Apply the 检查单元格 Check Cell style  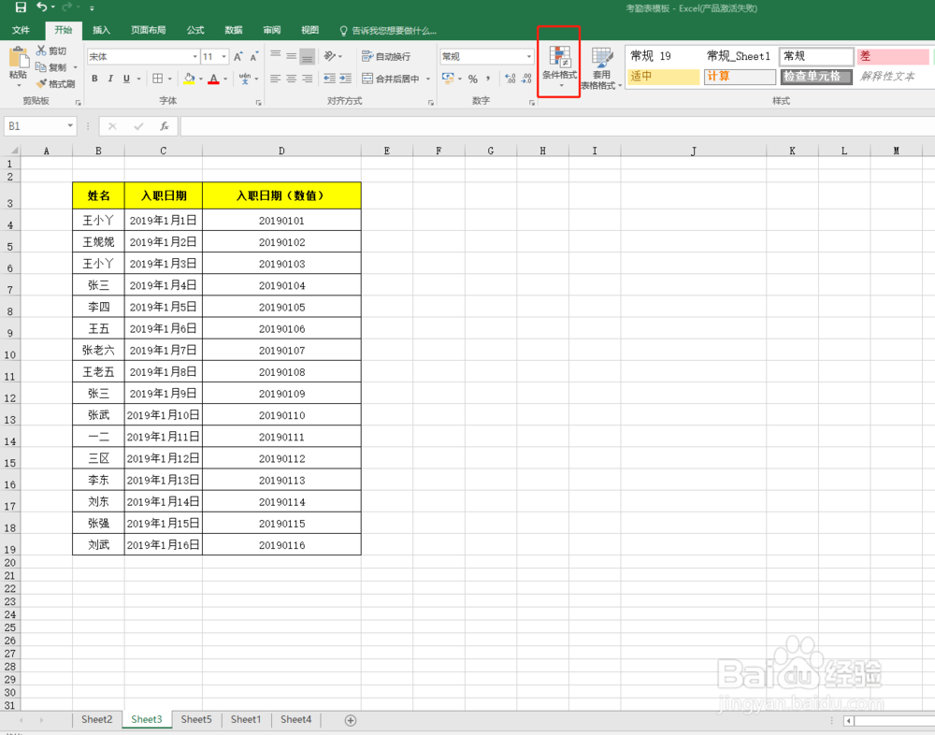click(x=816, y=77)
